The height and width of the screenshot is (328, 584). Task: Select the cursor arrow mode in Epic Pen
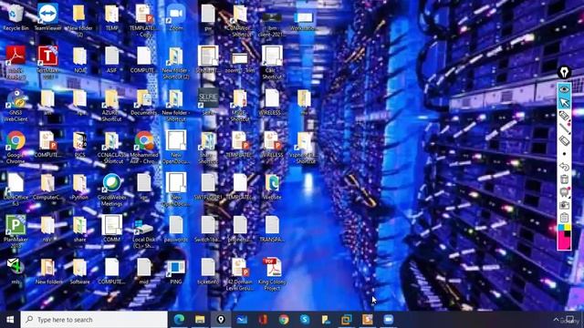pos(564,103)
